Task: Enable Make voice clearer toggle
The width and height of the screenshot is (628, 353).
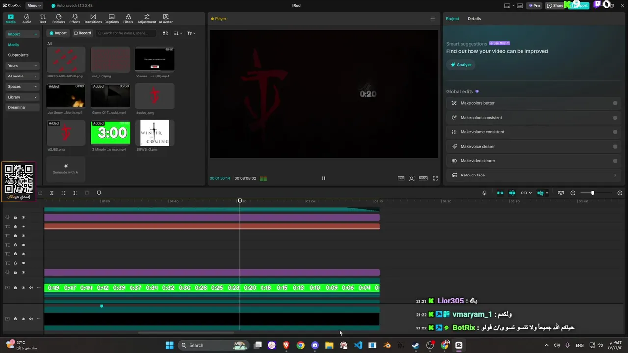Action: [x=615, y=146]
